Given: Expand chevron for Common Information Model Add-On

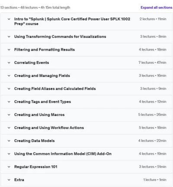Looking at the screenshot, I should pos(9,154).
